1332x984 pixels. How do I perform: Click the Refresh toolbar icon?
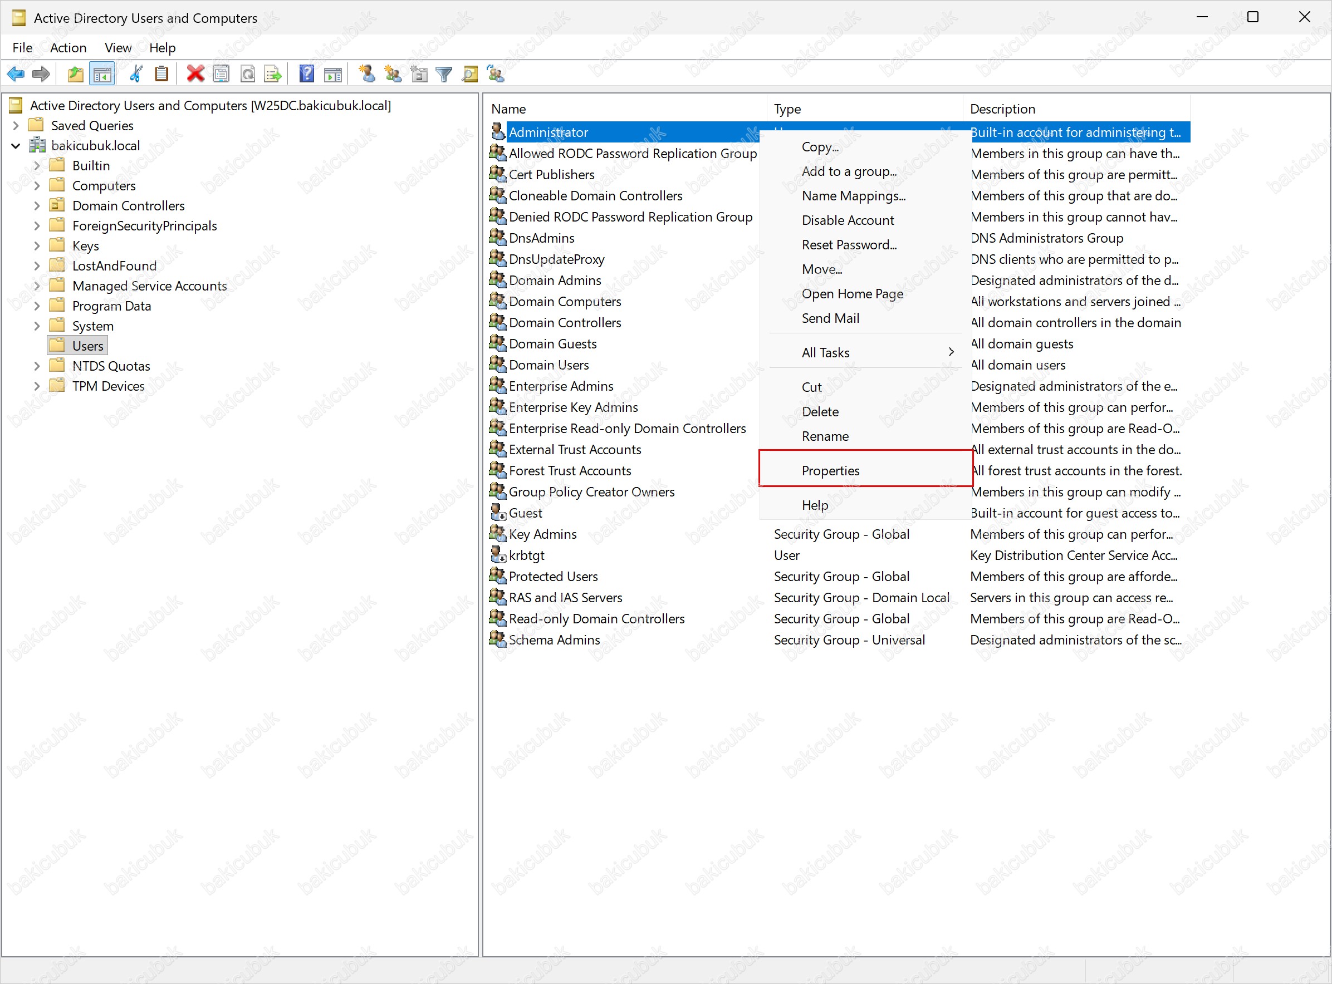pyautogui.click(x=247, y=75)
